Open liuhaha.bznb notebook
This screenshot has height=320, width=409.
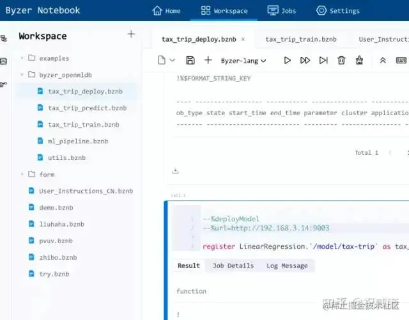click(x=61, y=224)
